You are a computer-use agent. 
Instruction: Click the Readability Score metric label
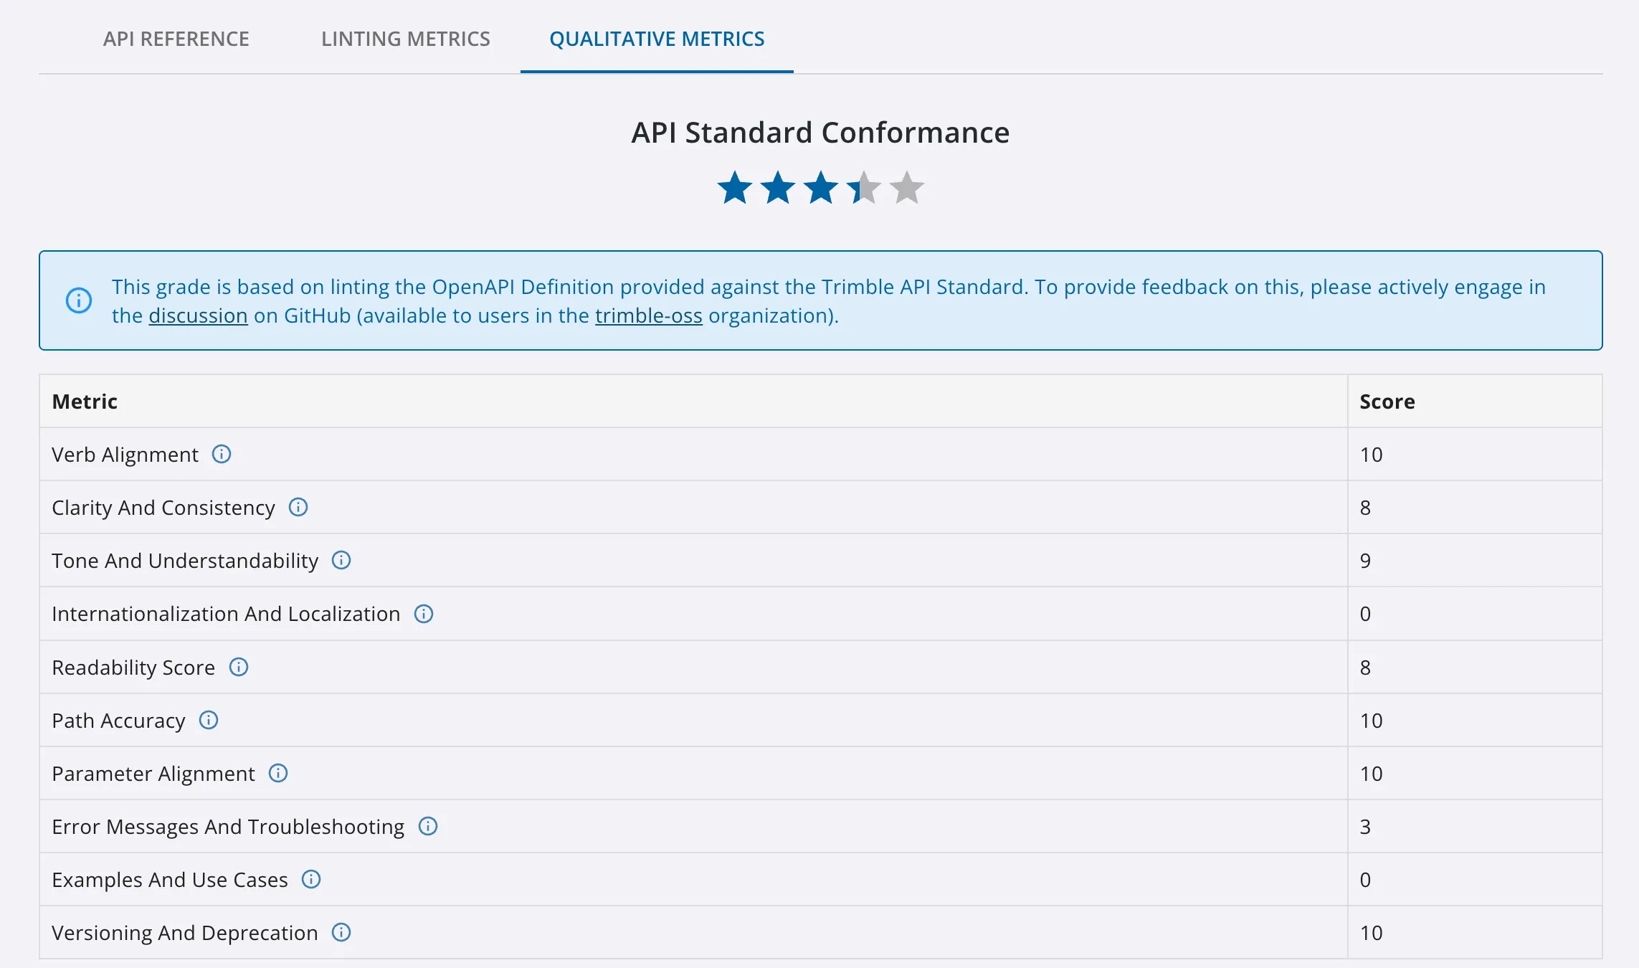coord(133,668)
